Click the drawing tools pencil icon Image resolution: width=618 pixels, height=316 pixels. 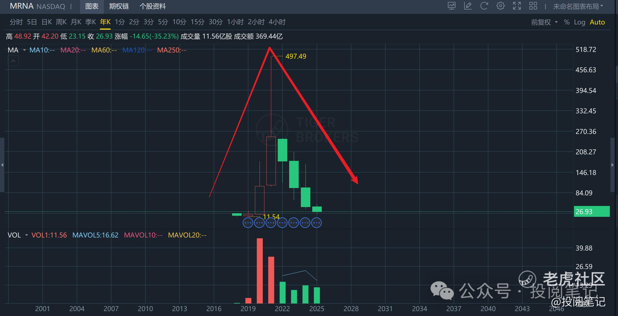click(x=468, y=6)
